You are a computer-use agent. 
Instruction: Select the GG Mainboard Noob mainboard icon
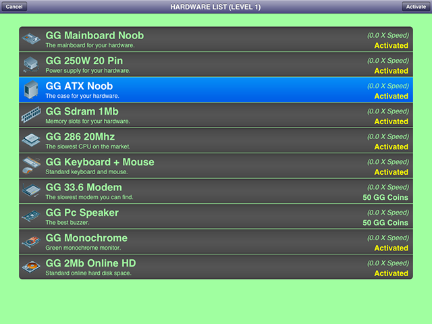pos(31,39)
